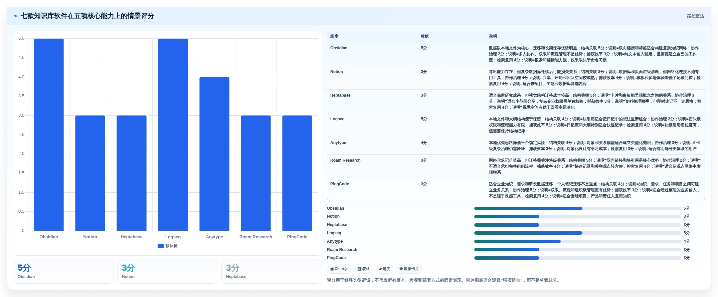Click the 5分 score in the Obsidian table row
Image resolution: width=718 pixels, height=297 pixels.
click(x=424, y=48)
